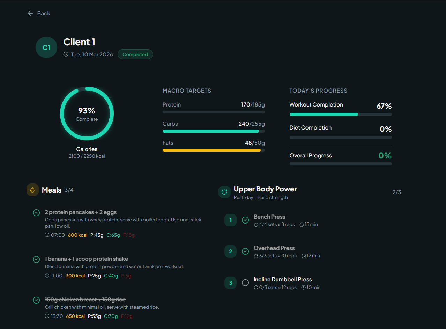Click the TODAY'S PROGRESS heading
Image resolution: width=446 pixels, height=329 pixels.
coord(318,91)
